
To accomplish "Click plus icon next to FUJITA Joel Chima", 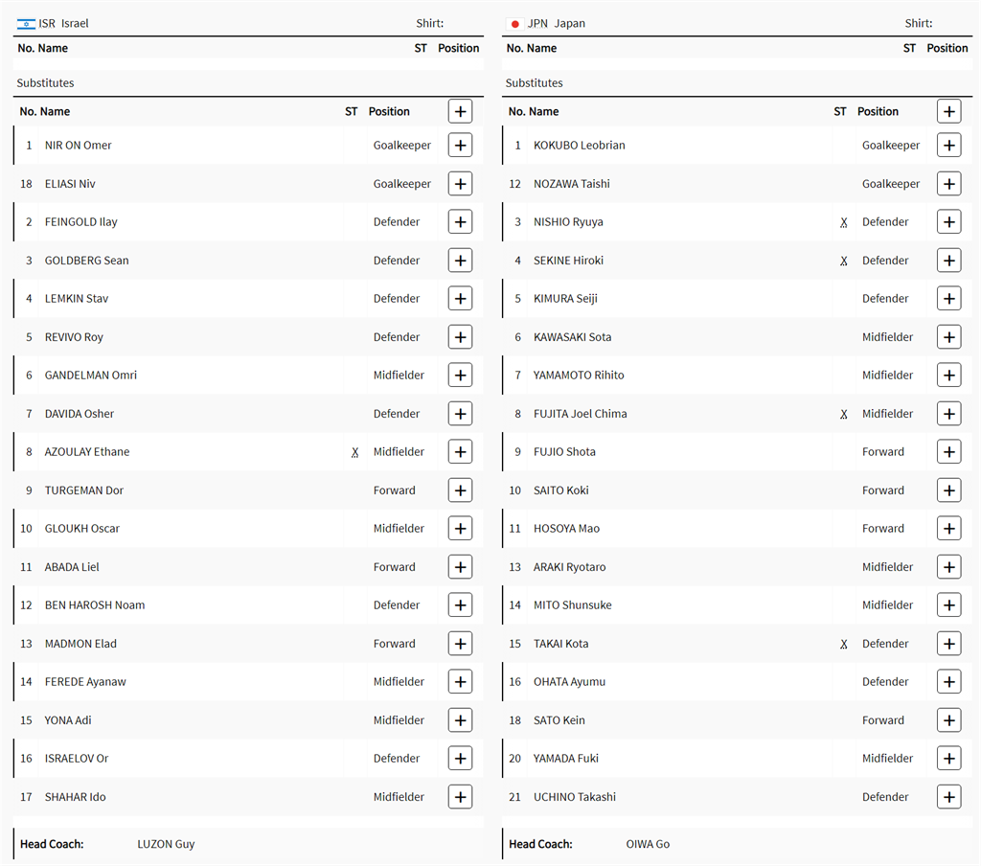I will coord(948,414).
